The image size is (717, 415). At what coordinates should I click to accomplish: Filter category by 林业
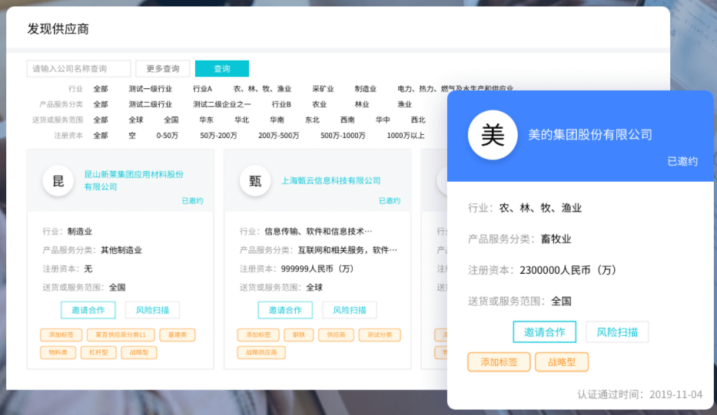[362, 104]
